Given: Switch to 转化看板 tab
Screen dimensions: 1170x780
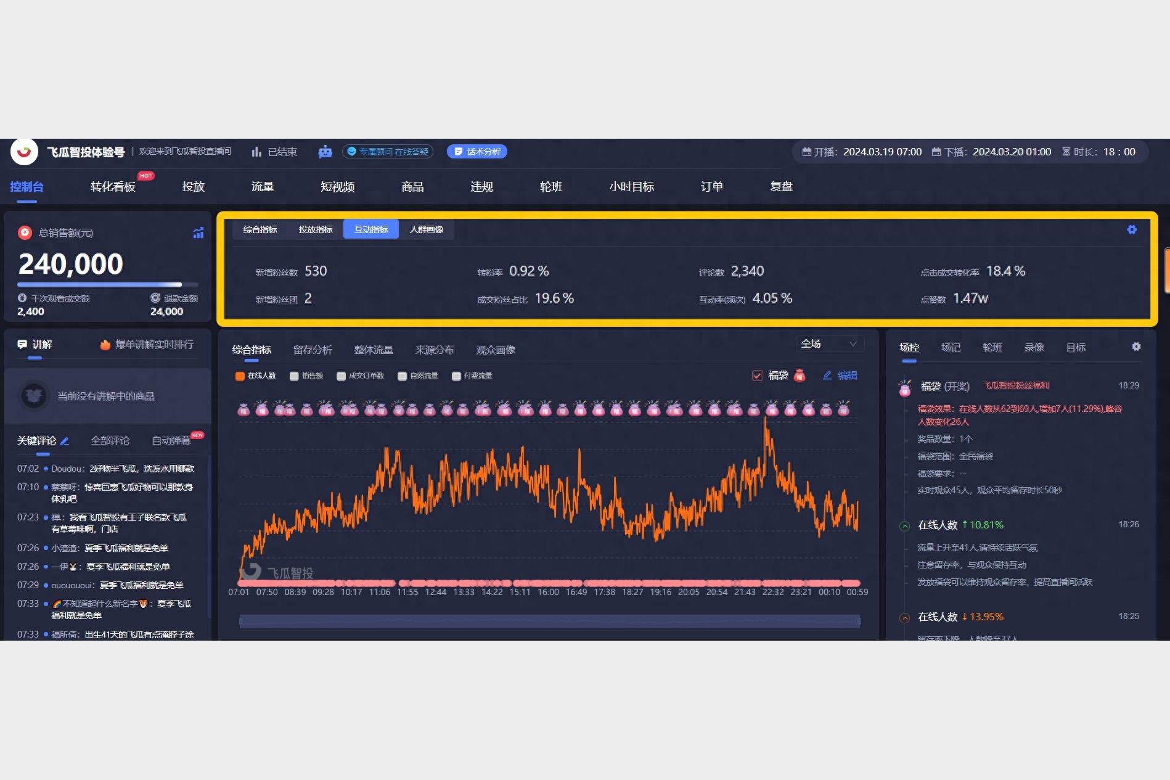Looking at the screenshot, I should [x=113, y=187].
